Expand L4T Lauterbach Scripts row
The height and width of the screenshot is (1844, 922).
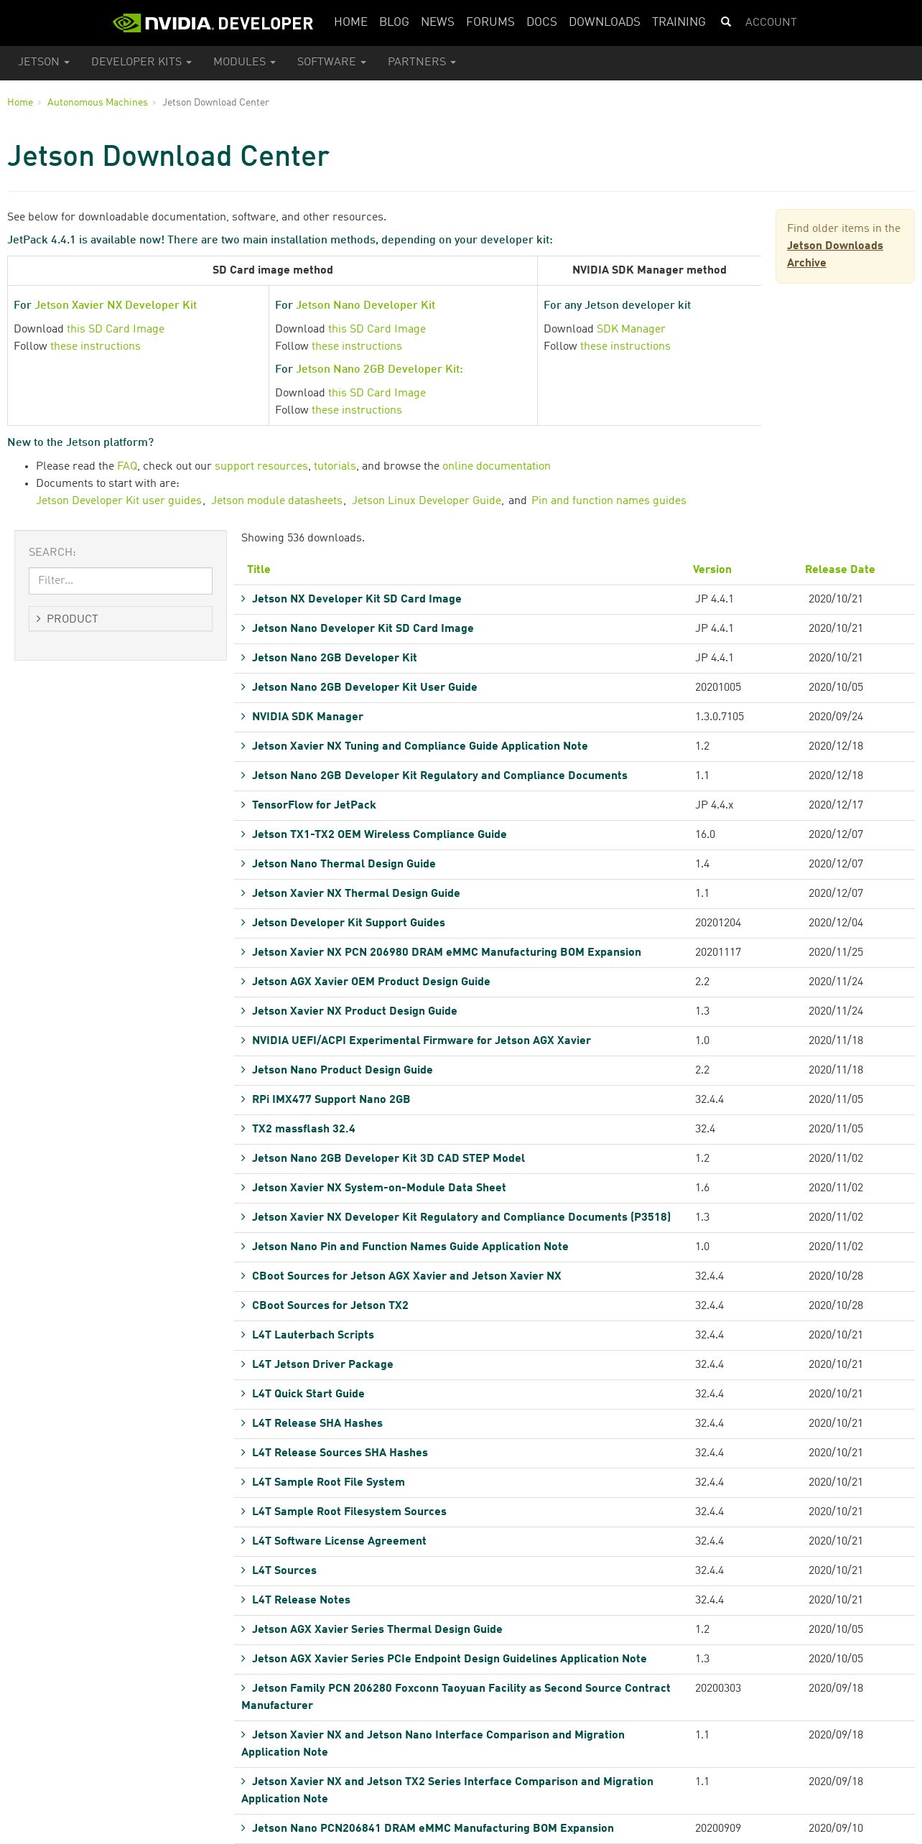[312, 1335]
